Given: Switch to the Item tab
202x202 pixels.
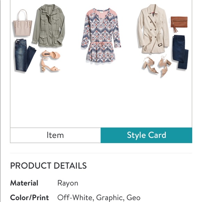Looking at the screenshot, I should [55, 135].
